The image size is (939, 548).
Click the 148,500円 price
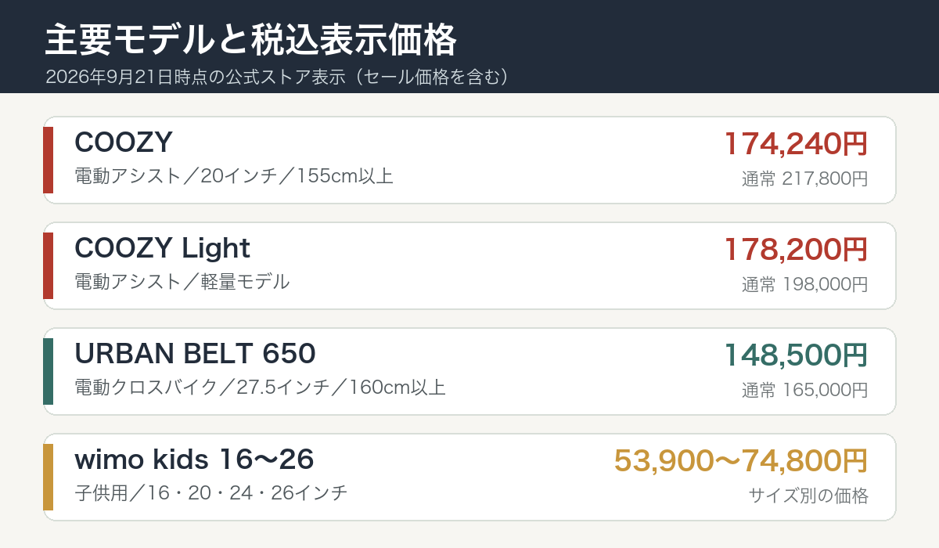point(796,355)
